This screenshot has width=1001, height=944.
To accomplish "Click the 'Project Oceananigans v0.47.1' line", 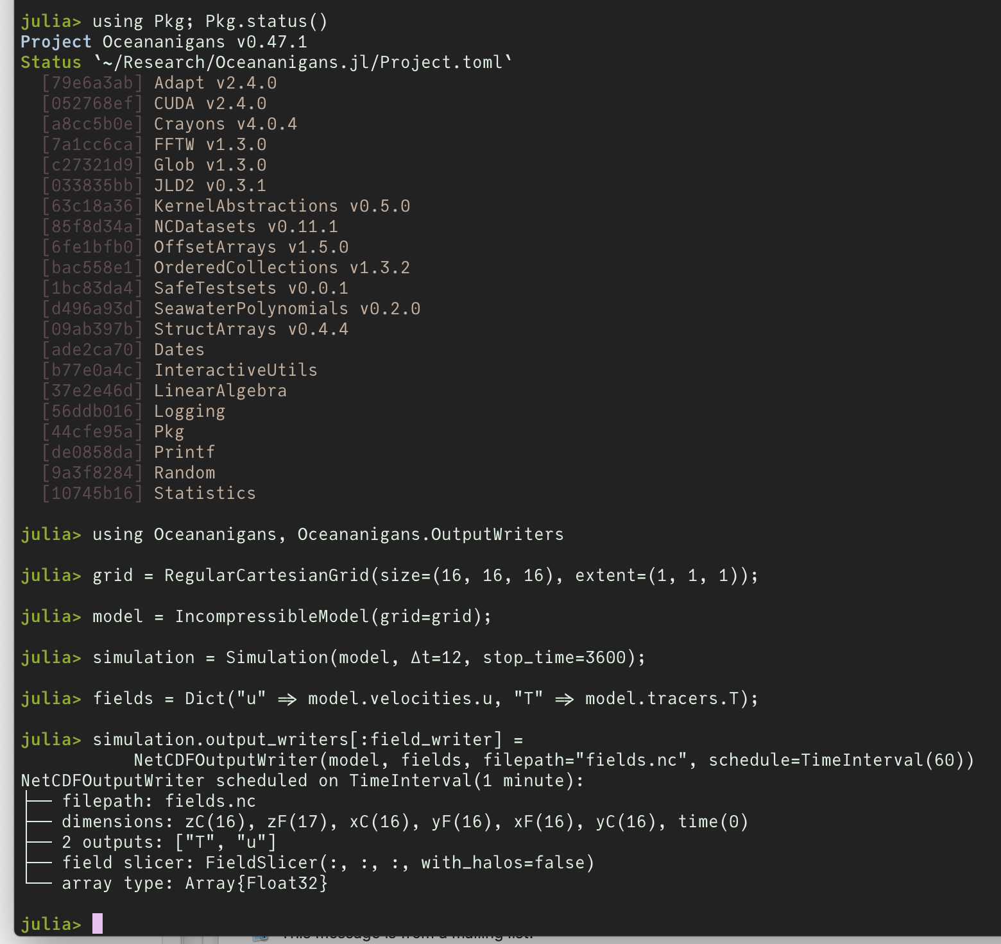I will [x=164, y=42].
